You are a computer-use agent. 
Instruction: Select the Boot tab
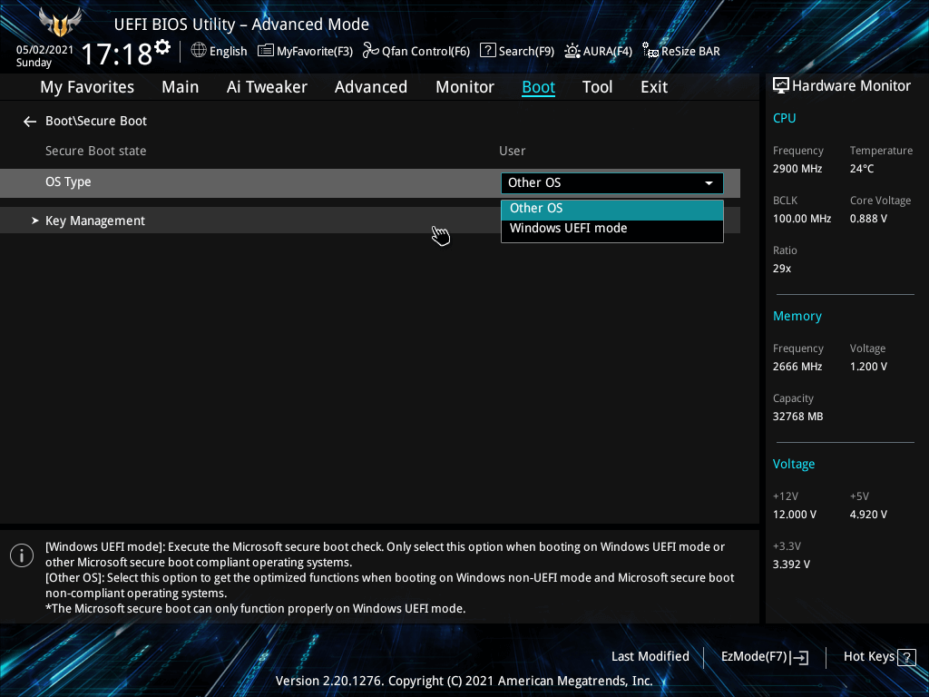(x=538, y=87)
